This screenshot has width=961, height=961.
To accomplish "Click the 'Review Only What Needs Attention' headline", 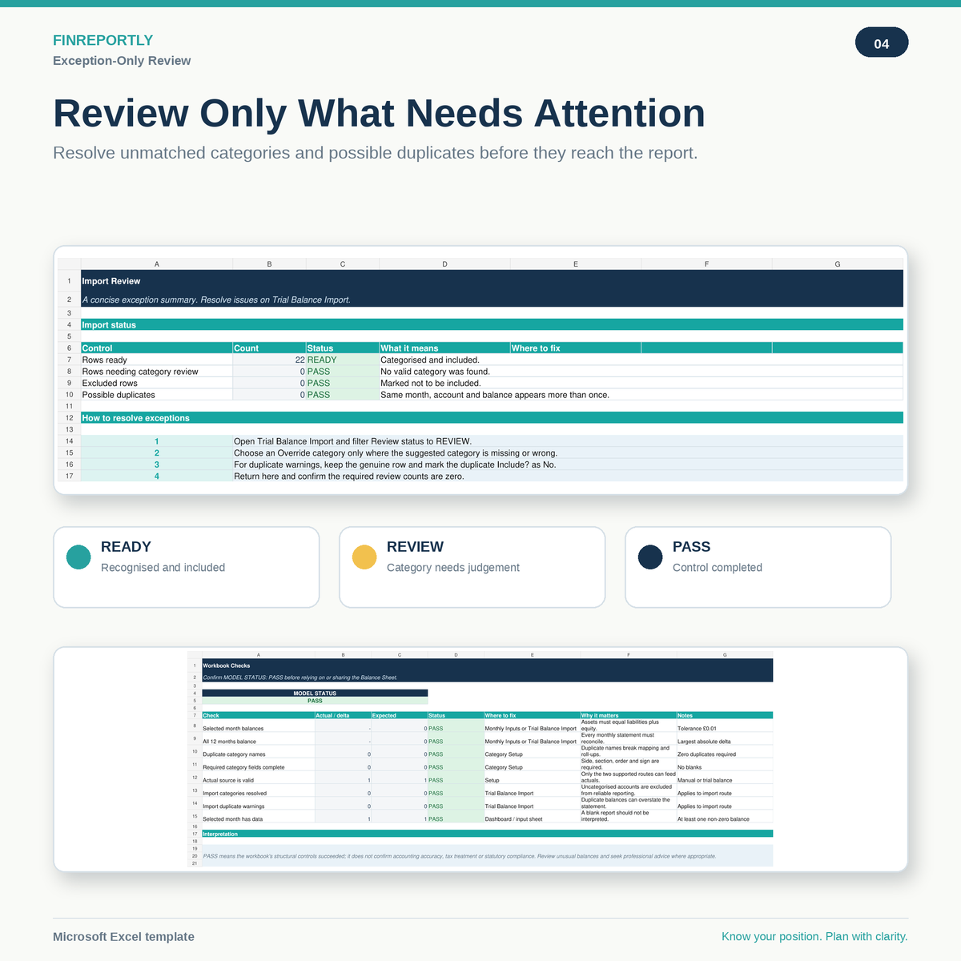I will click(x=379, y=113).
